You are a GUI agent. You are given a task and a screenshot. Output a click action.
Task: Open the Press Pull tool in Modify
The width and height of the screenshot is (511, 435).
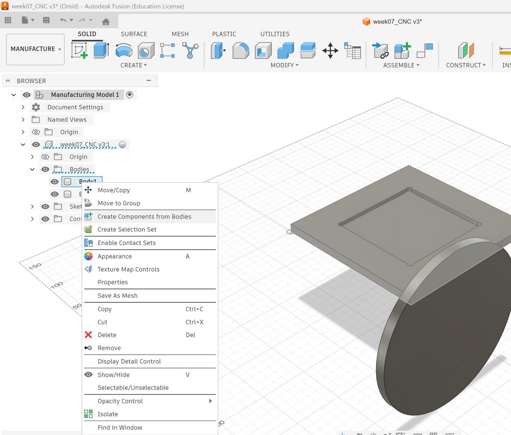[218, 50]
